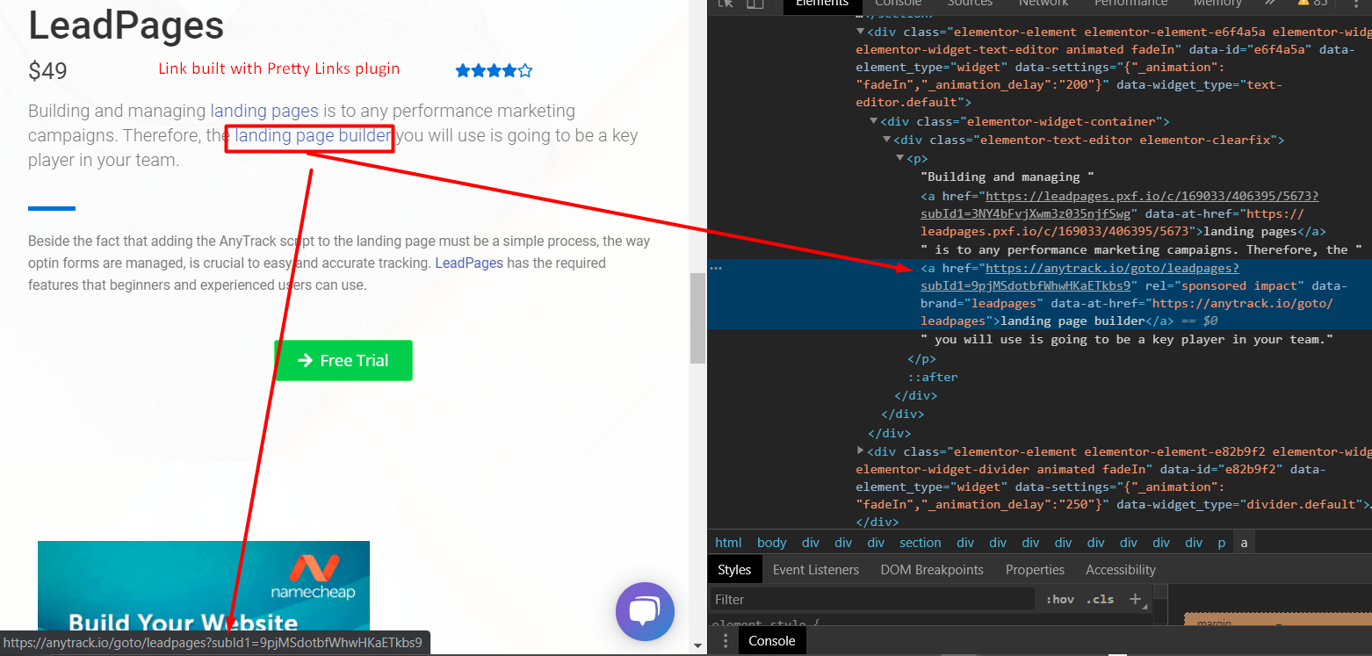Screen dimensions: 1372x656
Task: Collapse the elementor-text-editor div node
Action: pyautogui.click(x=886, y=140)
